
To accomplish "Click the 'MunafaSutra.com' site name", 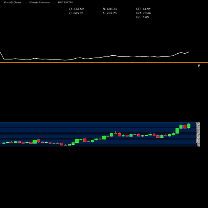I will 40,2.
